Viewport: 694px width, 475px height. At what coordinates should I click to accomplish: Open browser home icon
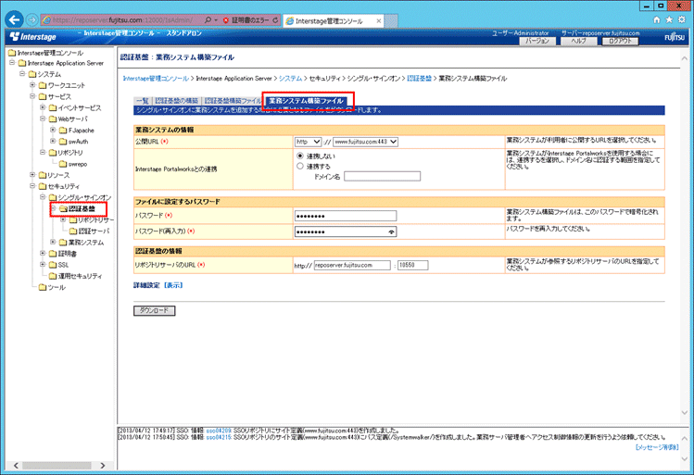(x=657, y=19)
